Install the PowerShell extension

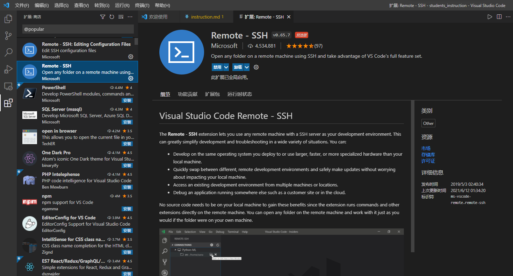click(x=127, y=100)
